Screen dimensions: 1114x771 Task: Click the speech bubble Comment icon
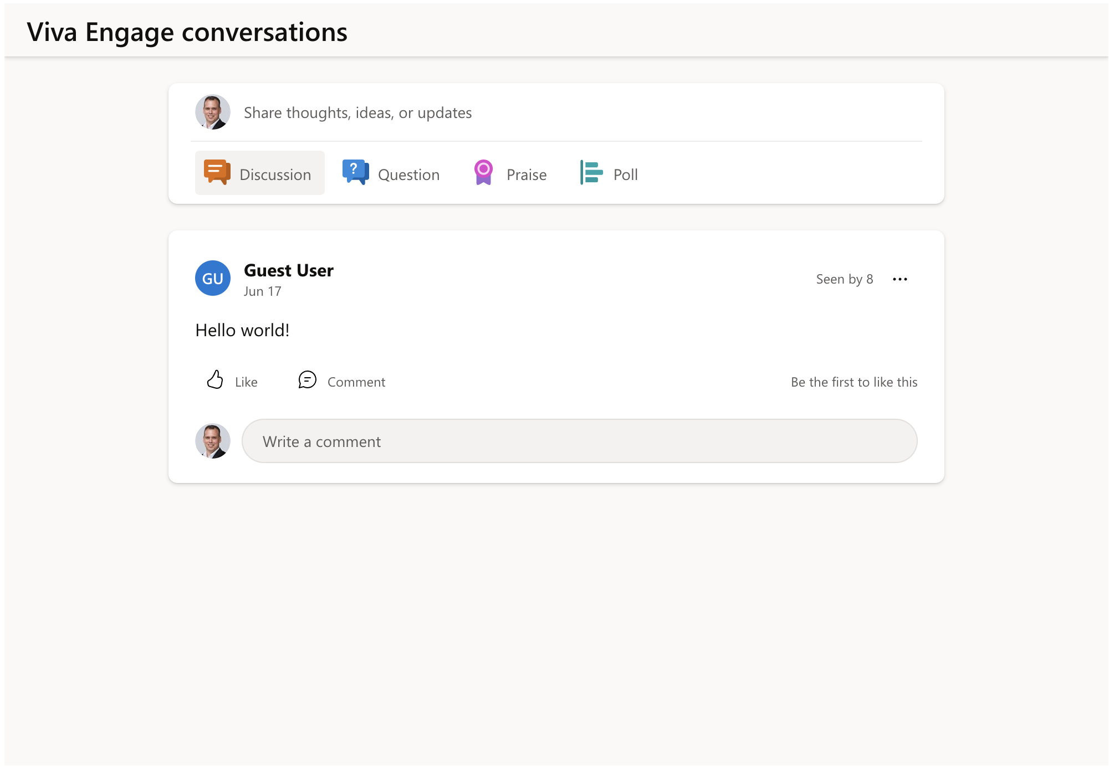(307, 380)
